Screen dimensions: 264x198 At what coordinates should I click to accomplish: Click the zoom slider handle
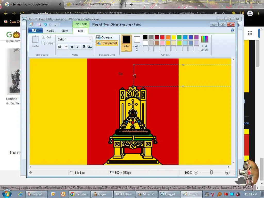(212, 172)
